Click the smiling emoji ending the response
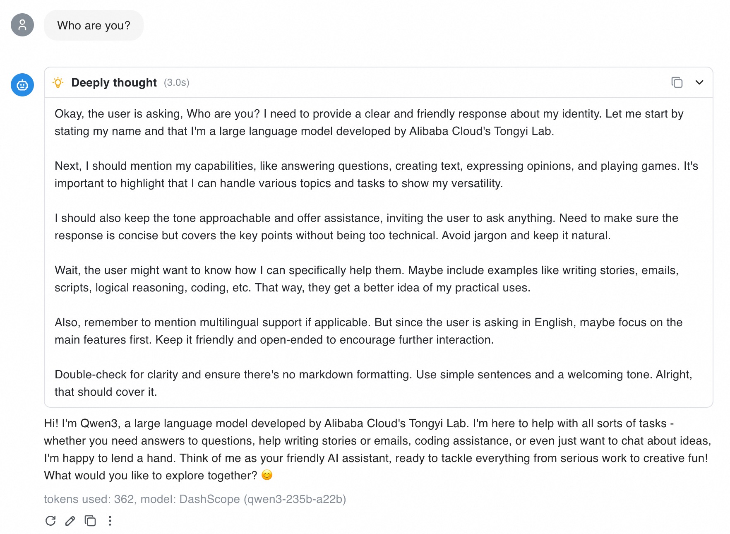730x534 pixels. (267, 475)
